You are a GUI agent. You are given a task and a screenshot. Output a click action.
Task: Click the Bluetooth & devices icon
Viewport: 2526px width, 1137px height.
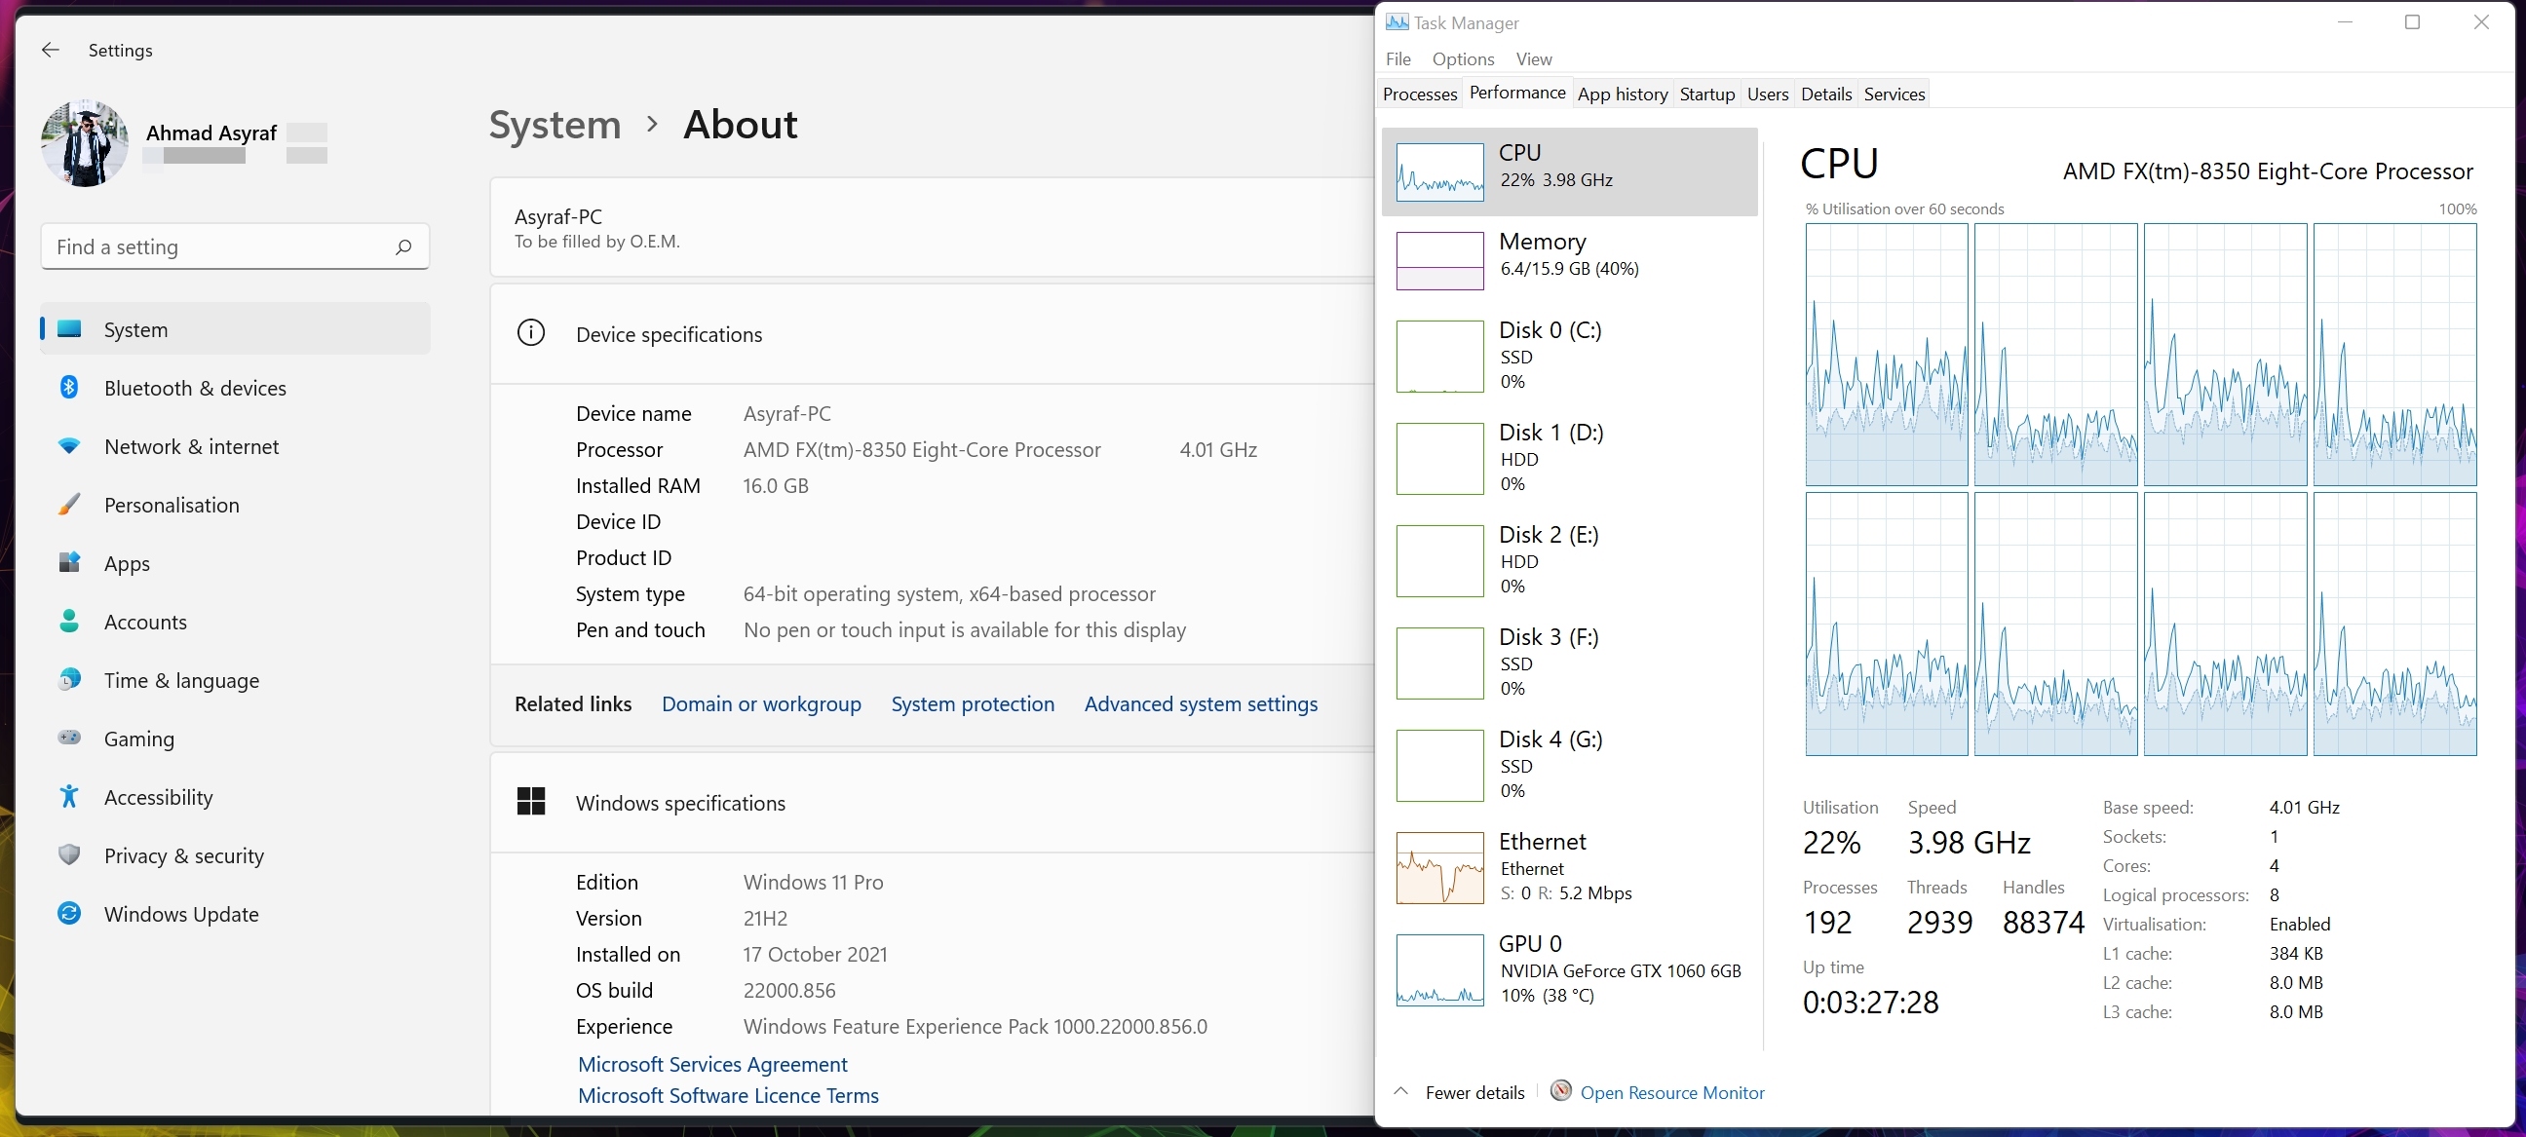68,387
